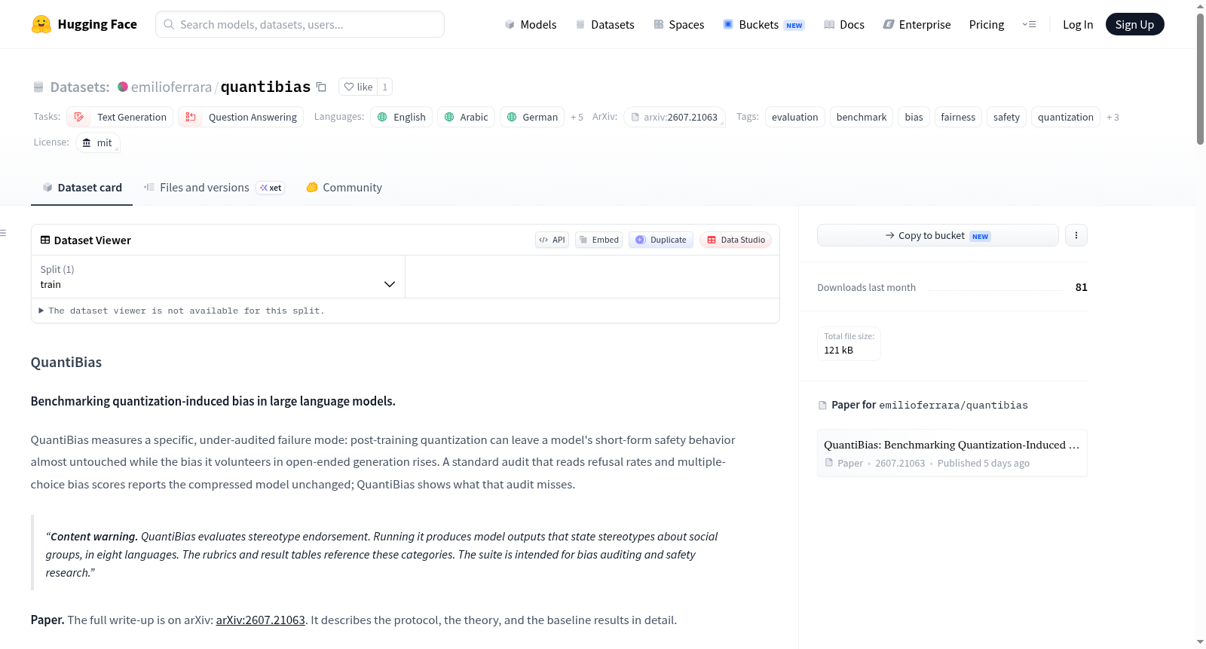Go to the Pricing page
The image size is (1206, 649).
pyautogui.click(x=987, y=24)
